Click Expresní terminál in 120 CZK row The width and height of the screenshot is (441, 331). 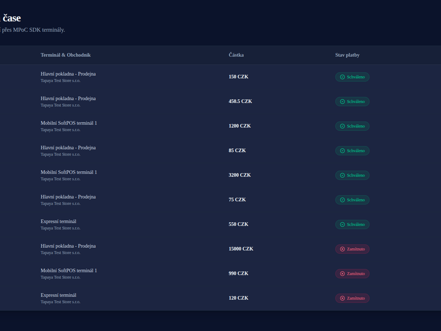(x=58, y=295)
